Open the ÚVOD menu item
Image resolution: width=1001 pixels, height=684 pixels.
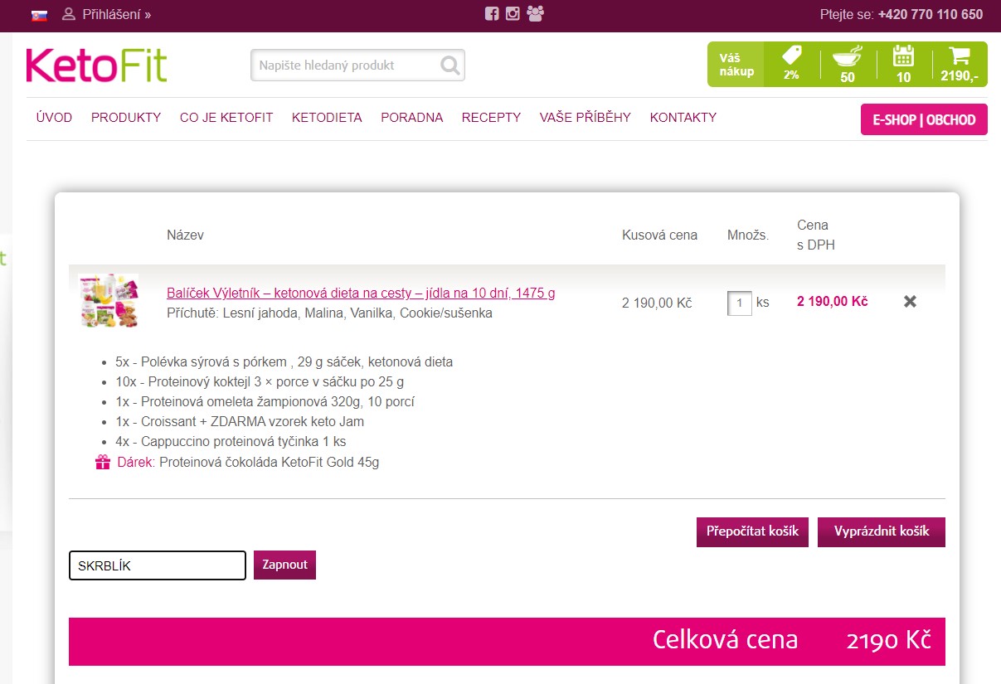(54, 118)
